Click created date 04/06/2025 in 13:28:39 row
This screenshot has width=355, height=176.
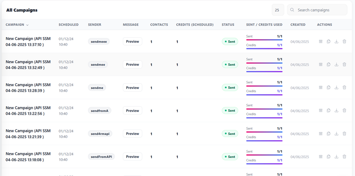(299, 88)
